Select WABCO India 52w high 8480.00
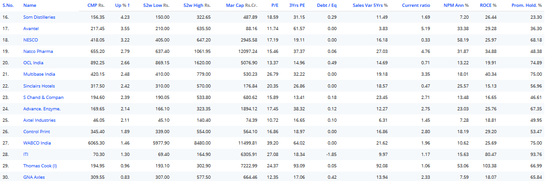 point(203,143)
